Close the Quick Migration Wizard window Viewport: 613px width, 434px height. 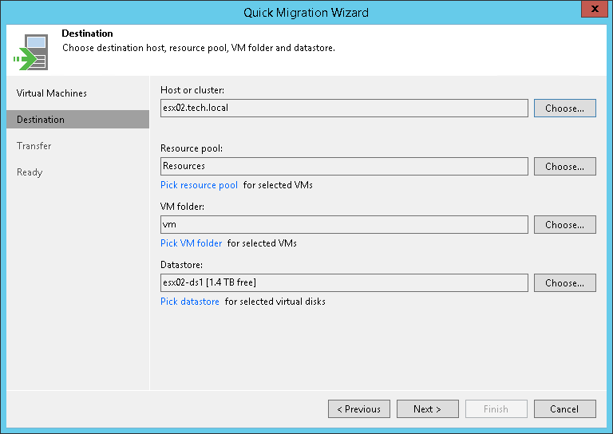tap(595, 9)
